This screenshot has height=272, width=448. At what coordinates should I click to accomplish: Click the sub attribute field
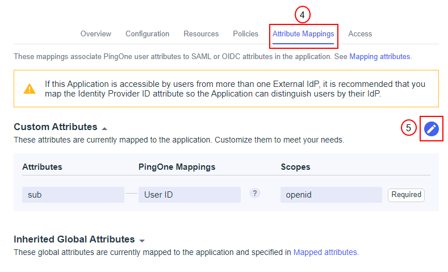tap(73, 195)
